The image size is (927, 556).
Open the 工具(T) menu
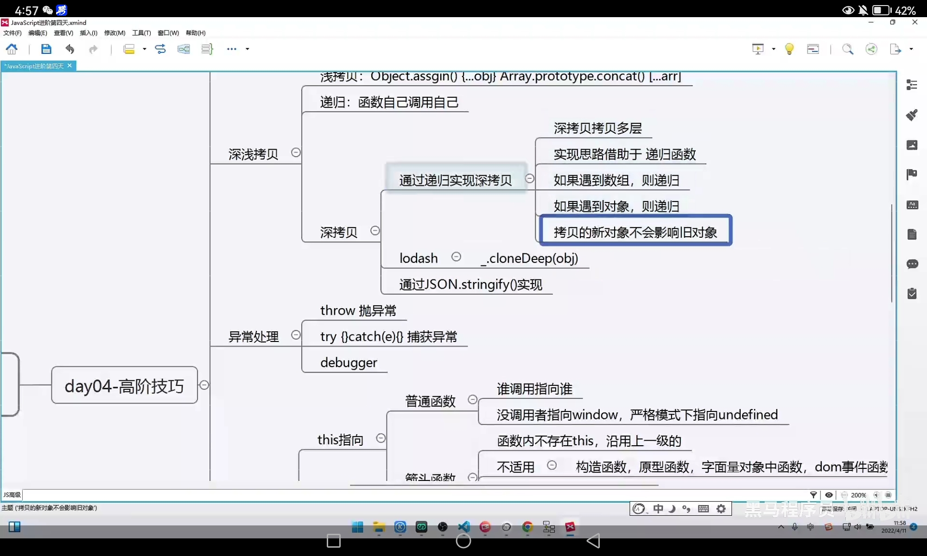(x=141, y=33)
